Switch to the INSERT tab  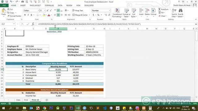coord(23,6)
